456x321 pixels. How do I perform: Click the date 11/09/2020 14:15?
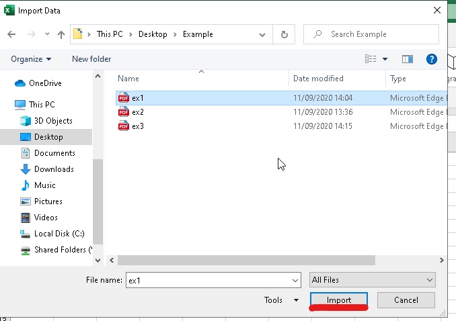tap(323, 126)
